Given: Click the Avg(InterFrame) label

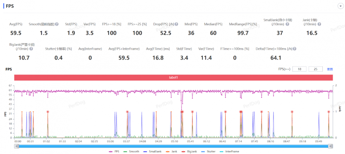Looking at the screenshot, I should point(90,49).
